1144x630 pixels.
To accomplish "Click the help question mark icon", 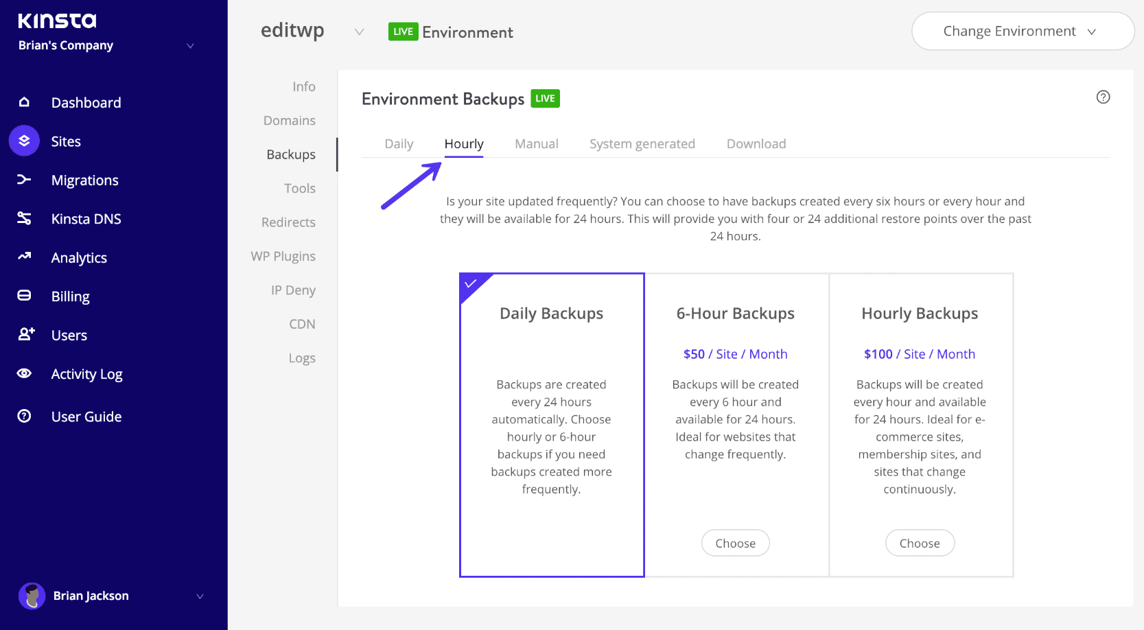I will 1103,97.
